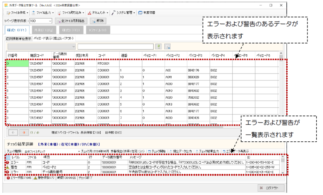This screenshot has height=195, width=323.
Task: Click the warning icon on the ペイロード2 row
Action: pyautogui.click(x=8, y=167)
